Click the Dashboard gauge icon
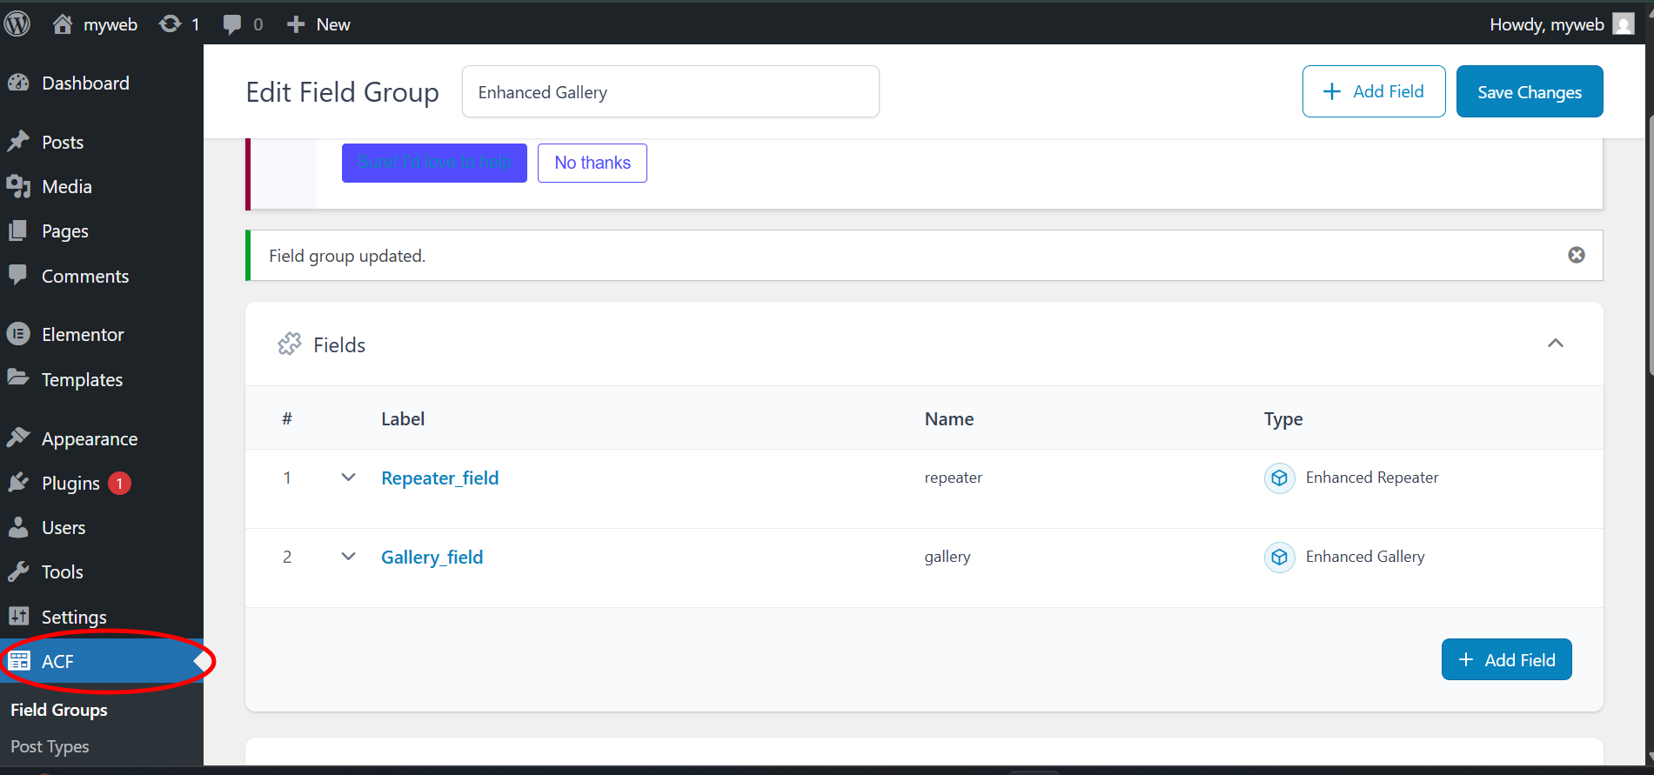This screenshot has width=1654, height=775. [x=18, y=83]
